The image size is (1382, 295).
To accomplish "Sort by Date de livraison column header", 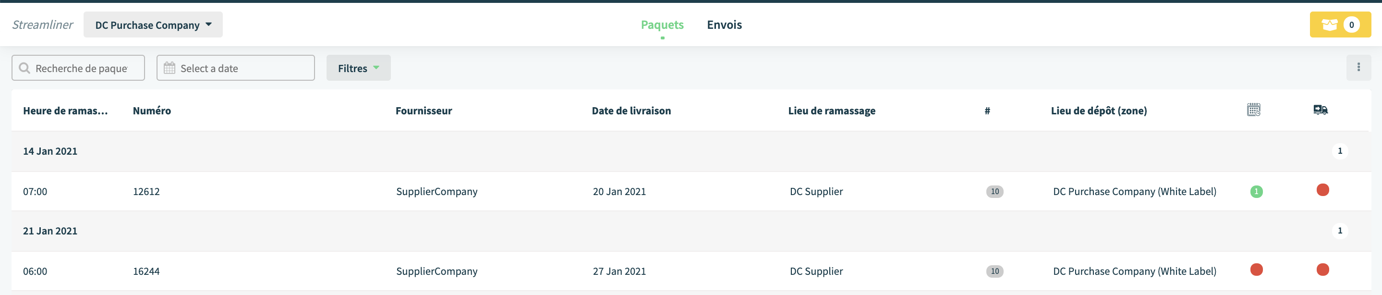I will click(x=631, y=111).
